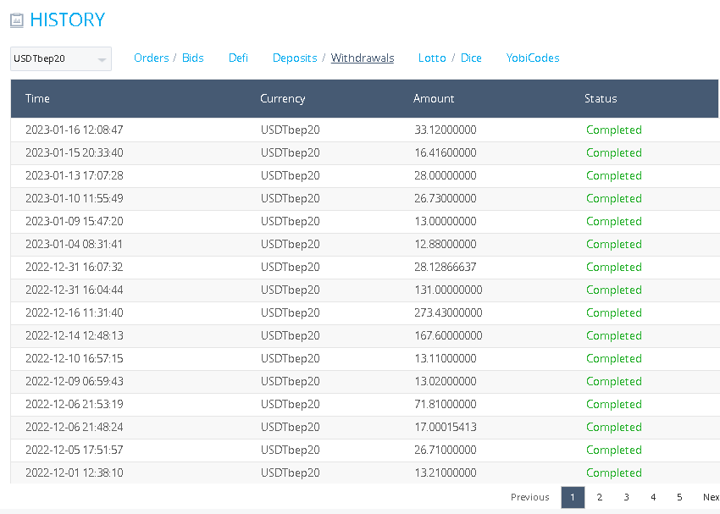Select the timestamp 2022-12-16 11:31:40
The image size is (720, 514).
[75, 313]
